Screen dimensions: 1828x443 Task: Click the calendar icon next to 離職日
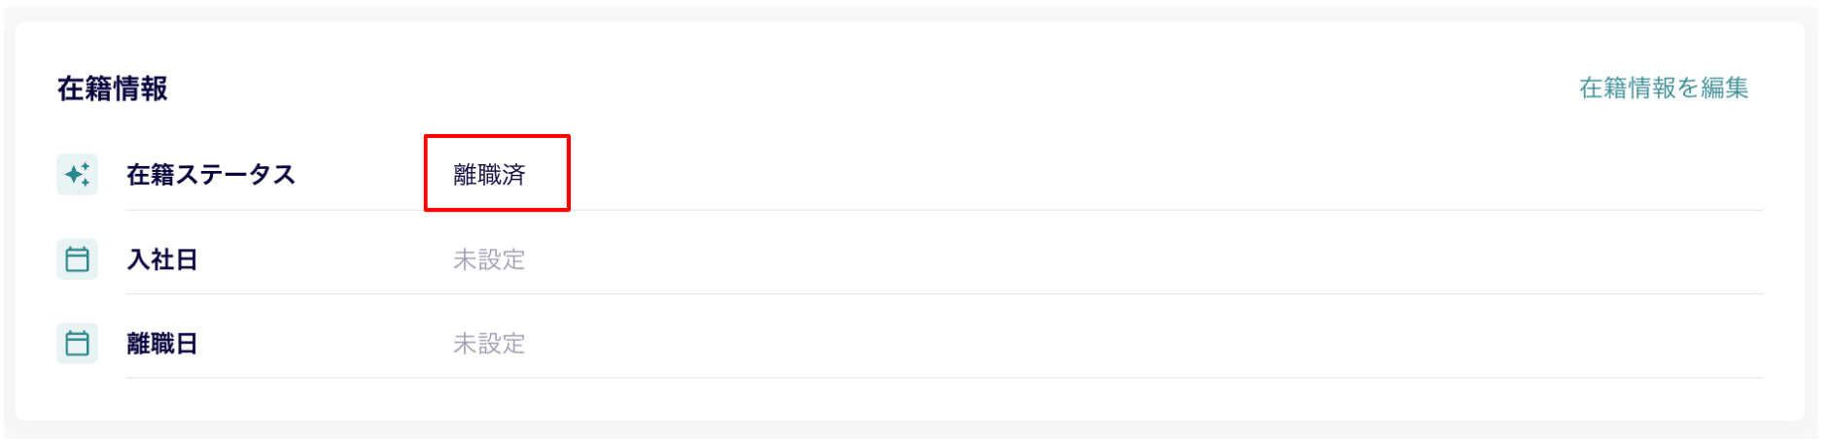(x=78, y=343)
